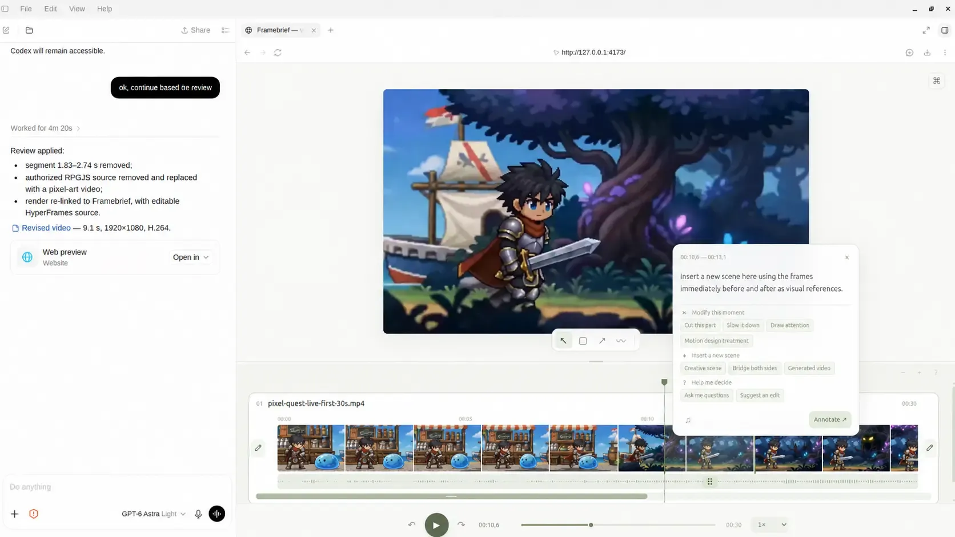Click the Share button

(x=196, y=30)
